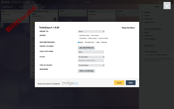This screenshot has width=174, height=109.
Task: Open Labels in the More menu
Action: click(147, 16)
